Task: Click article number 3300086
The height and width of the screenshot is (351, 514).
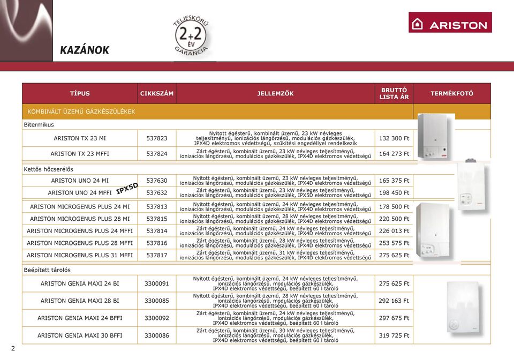Action: pos(157,335)
